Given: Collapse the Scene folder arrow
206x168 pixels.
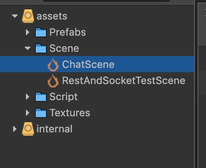Looking at the screenshot, I should pos(28,48).
